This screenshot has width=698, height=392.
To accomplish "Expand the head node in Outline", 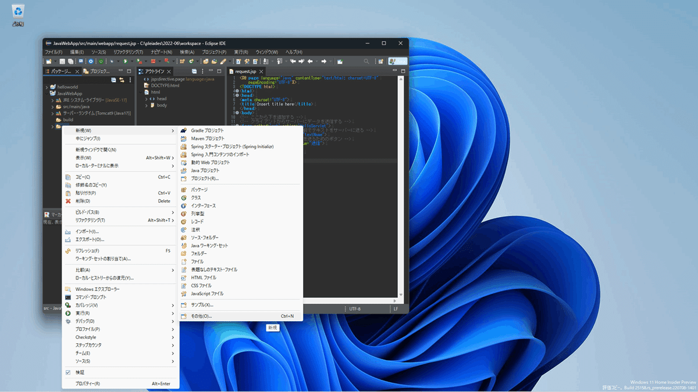I will pyautogui.click(x=145, y=99).
